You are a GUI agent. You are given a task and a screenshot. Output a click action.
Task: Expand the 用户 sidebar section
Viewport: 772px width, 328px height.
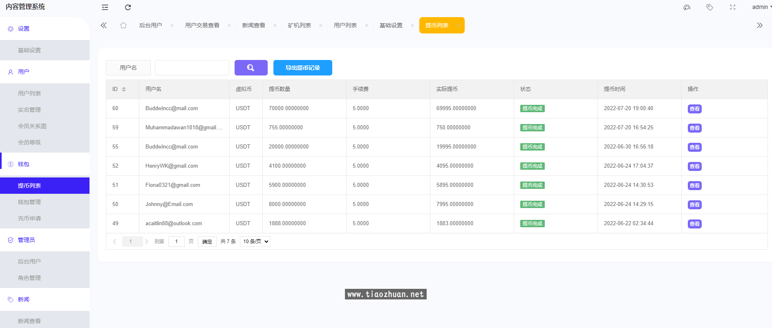(x=45, y=72)
